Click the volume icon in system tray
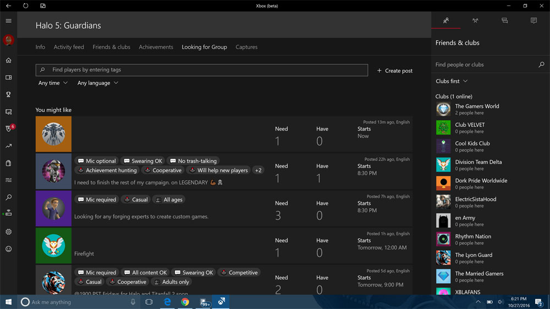Screen dimensions: 550x309 point(501,302)
